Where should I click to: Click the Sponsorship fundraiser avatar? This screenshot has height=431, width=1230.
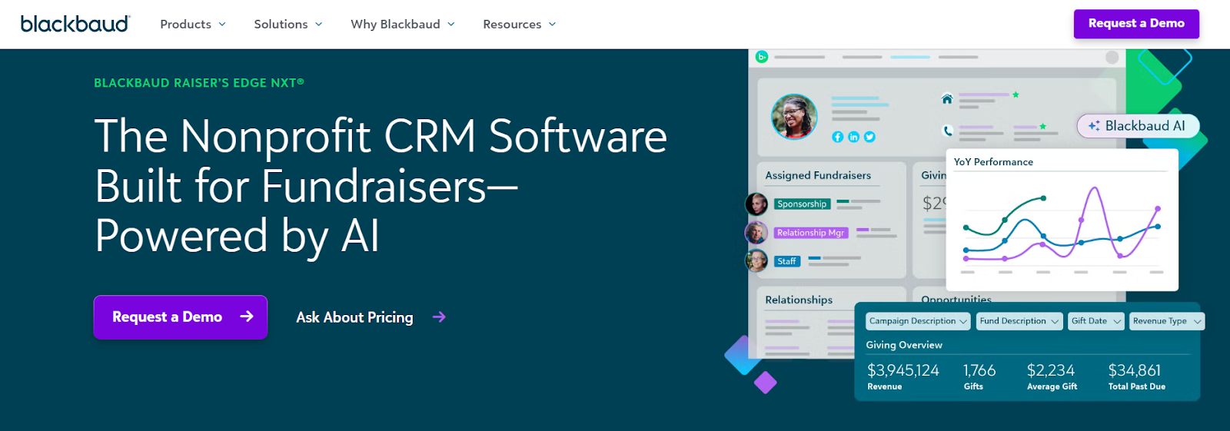(x=756, y=204)
